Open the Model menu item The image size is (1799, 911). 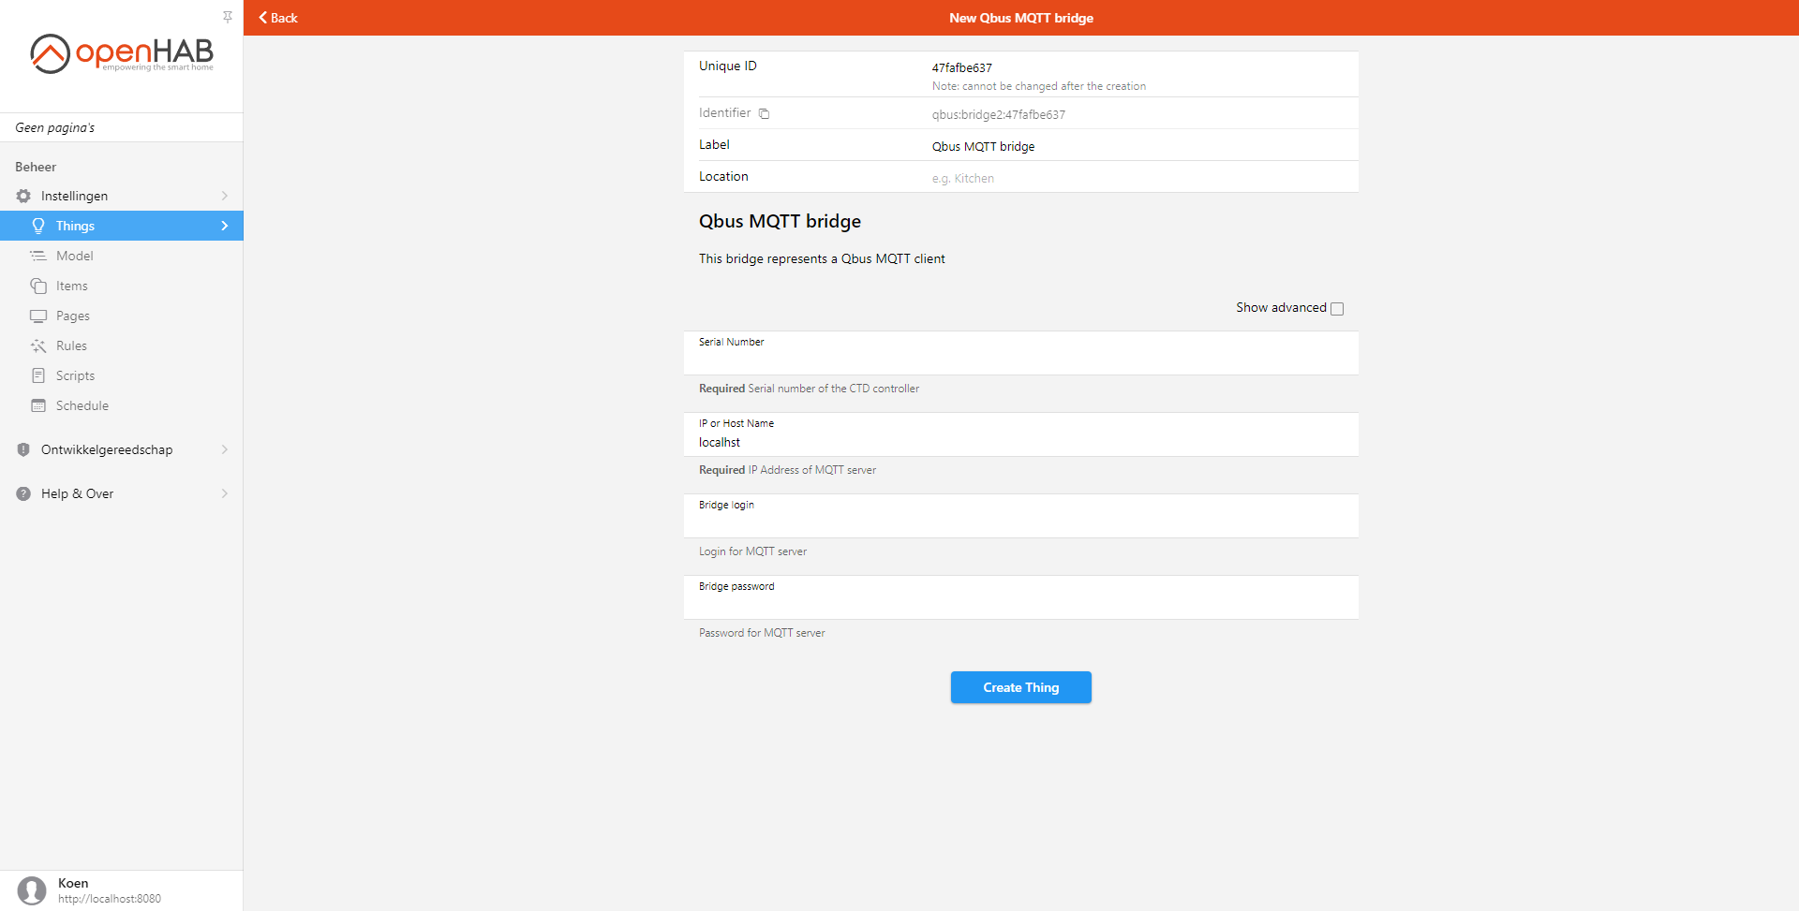click(x=122, y=256)
